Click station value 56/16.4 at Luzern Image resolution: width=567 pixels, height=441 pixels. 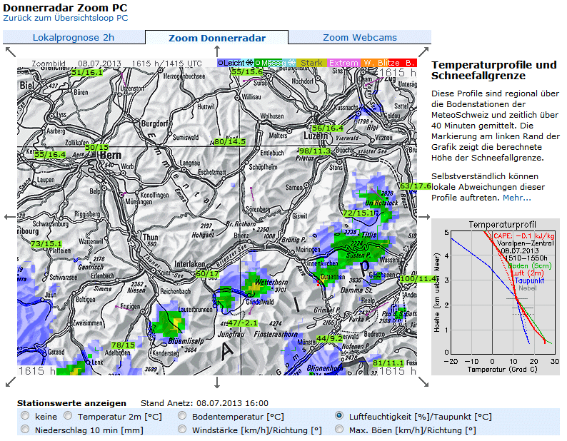click(328, 128)
